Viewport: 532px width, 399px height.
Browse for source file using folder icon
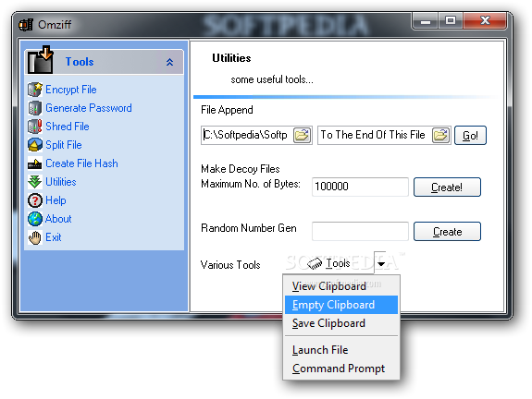302,135
